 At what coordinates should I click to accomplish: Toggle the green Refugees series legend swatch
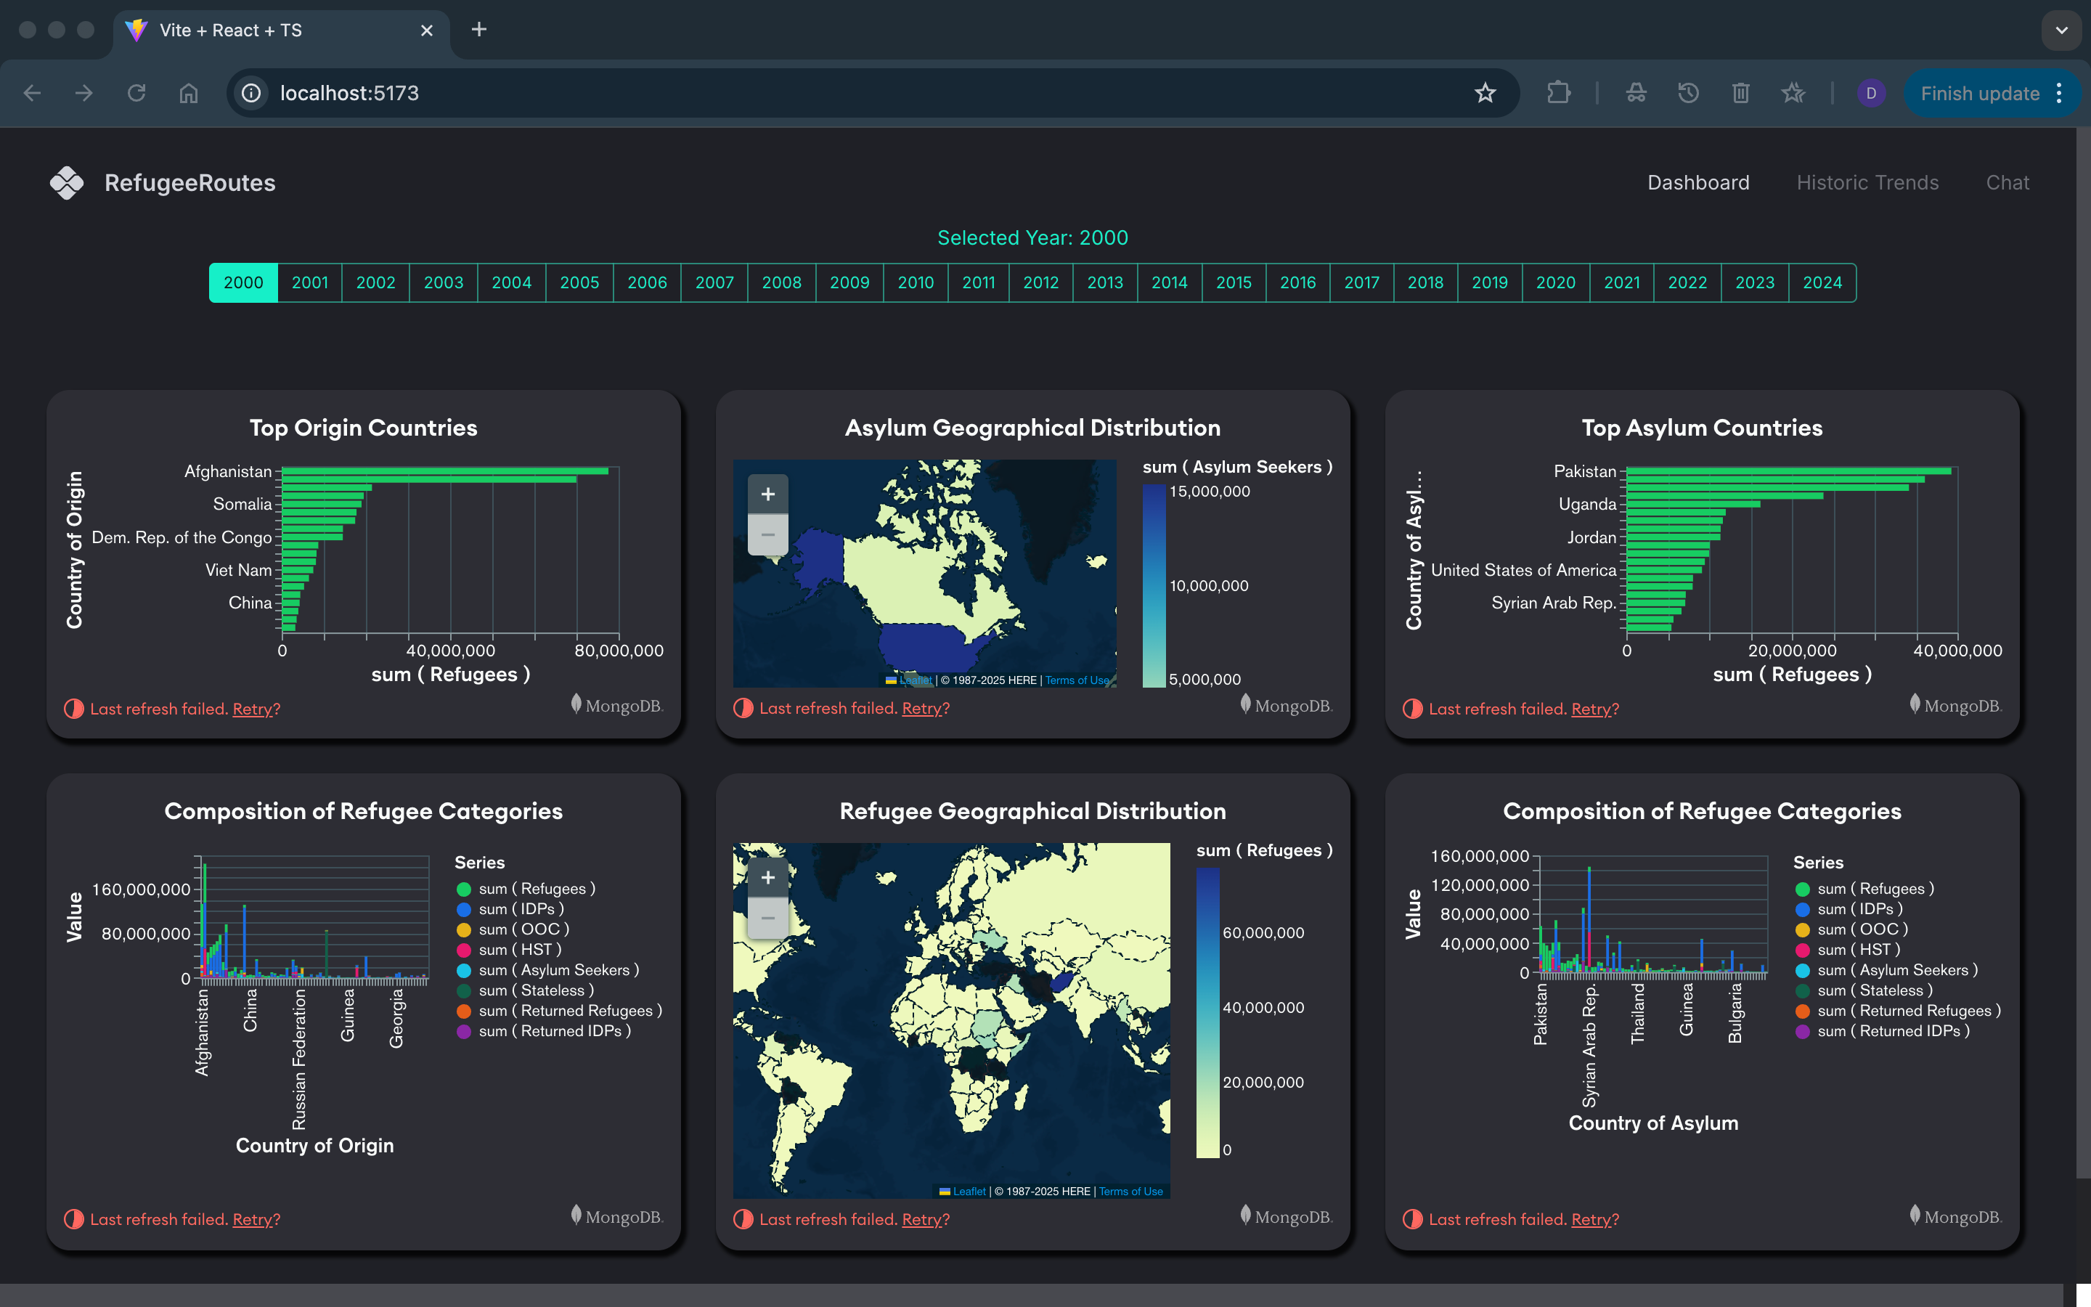(x=464, y=889)
